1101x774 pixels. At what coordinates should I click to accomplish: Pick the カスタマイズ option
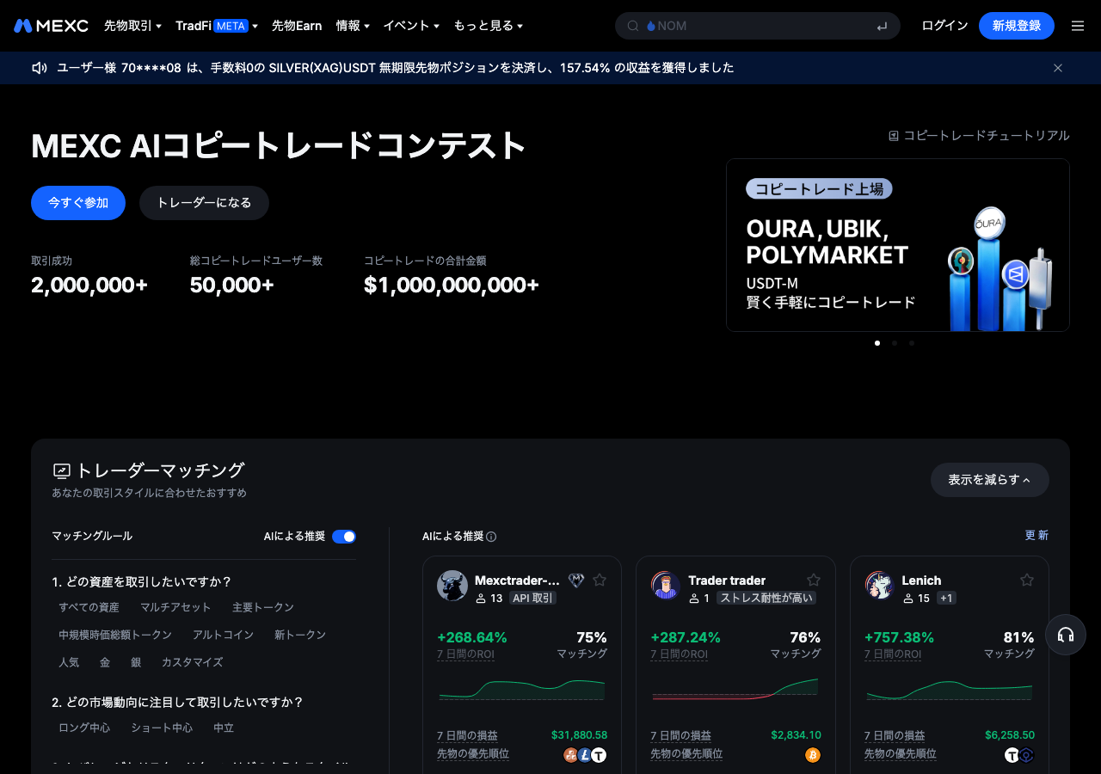[193, 662]
